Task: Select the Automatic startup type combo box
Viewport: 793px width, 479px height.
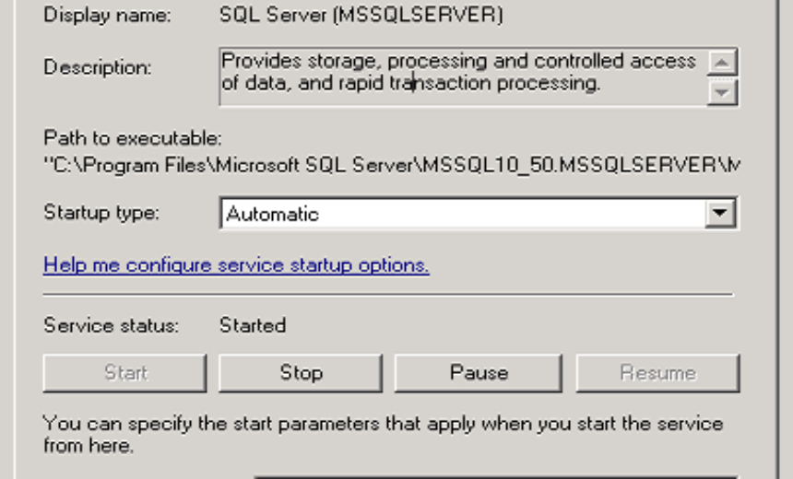Action: (x=479, y=213)
